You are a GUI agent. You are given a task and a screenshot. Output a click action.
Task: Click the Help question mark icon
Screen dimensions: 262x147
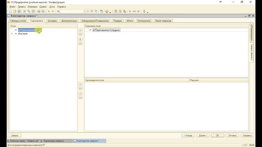(x=107, y=11)
